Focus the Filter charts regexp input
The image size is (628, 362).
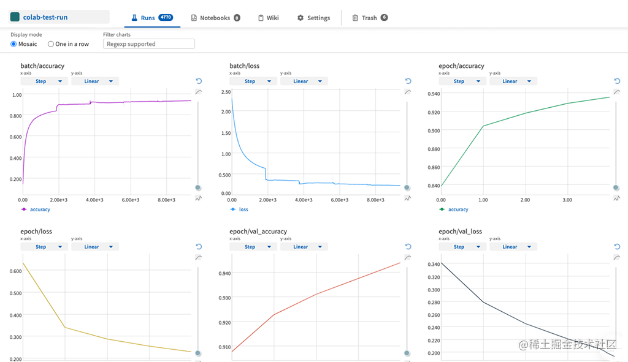click(149, 44)
